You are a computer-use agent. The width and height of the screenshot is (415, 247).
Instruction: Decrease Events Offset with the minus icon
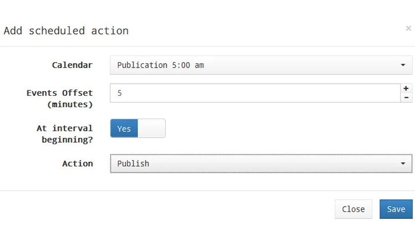pyautogui.click(x=406, y=98)
